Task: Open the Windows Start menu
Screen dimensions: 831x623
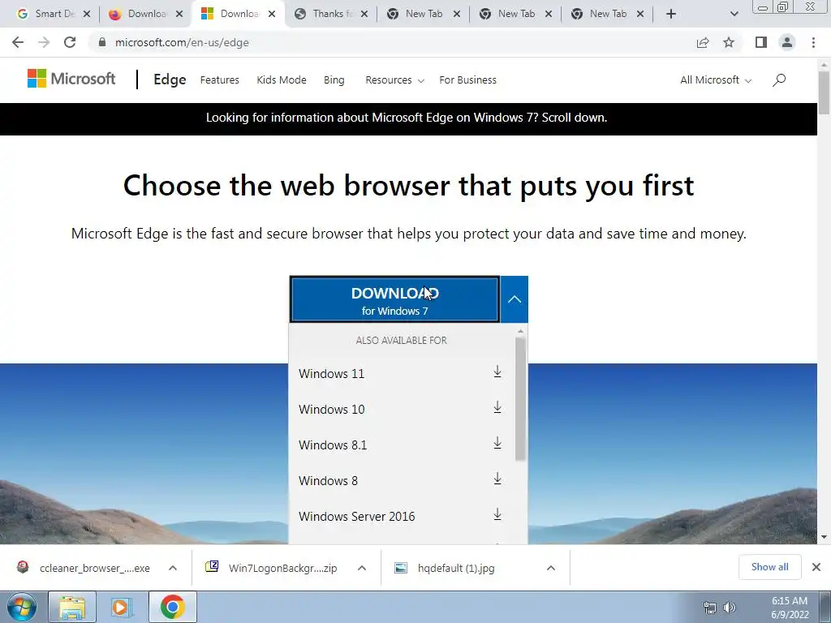Action: coord(22,607)
